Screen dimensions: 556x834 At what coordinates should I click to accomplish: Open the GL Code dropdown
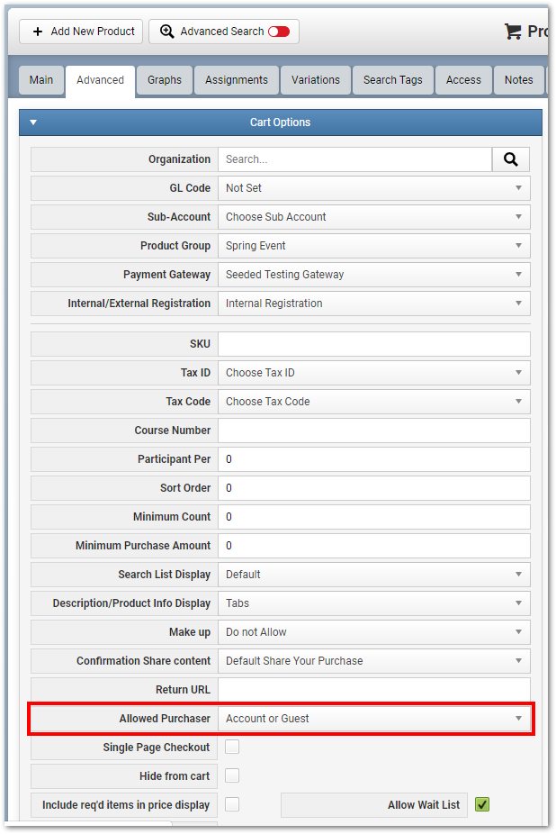point(373,188)
